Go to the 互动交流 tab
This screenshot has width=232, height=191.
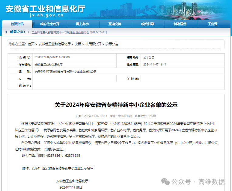(x=115, y=24)
